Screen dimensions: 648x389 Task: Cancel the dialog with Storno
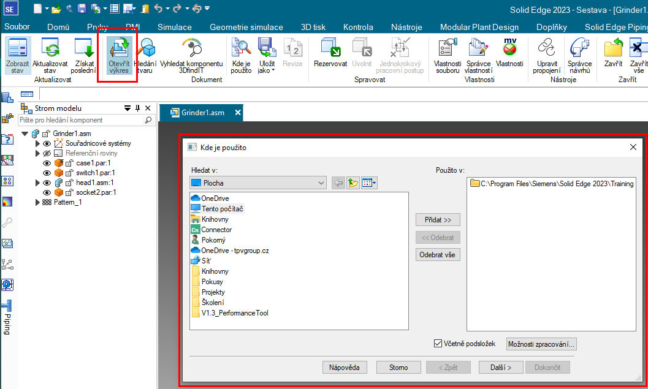(x=398, y=368)
